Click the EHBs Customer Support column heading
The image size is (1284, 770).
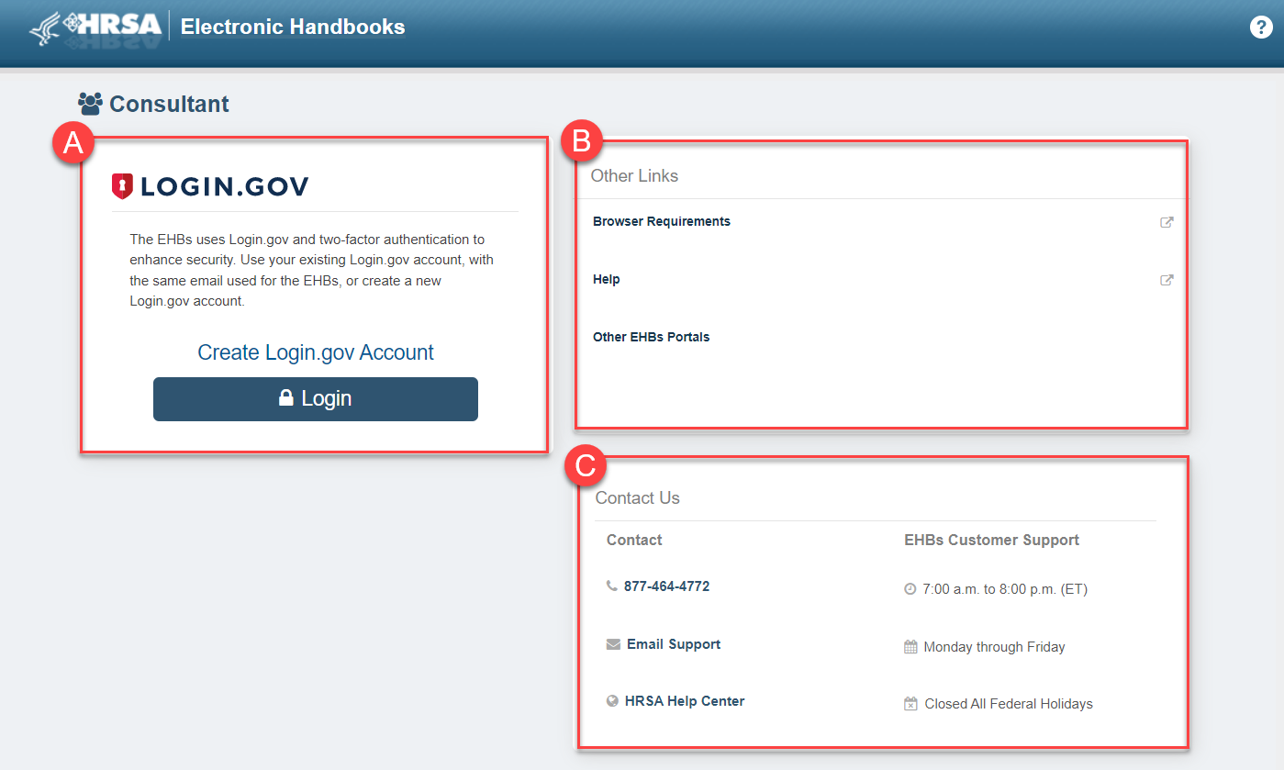(x=992, y=541)
